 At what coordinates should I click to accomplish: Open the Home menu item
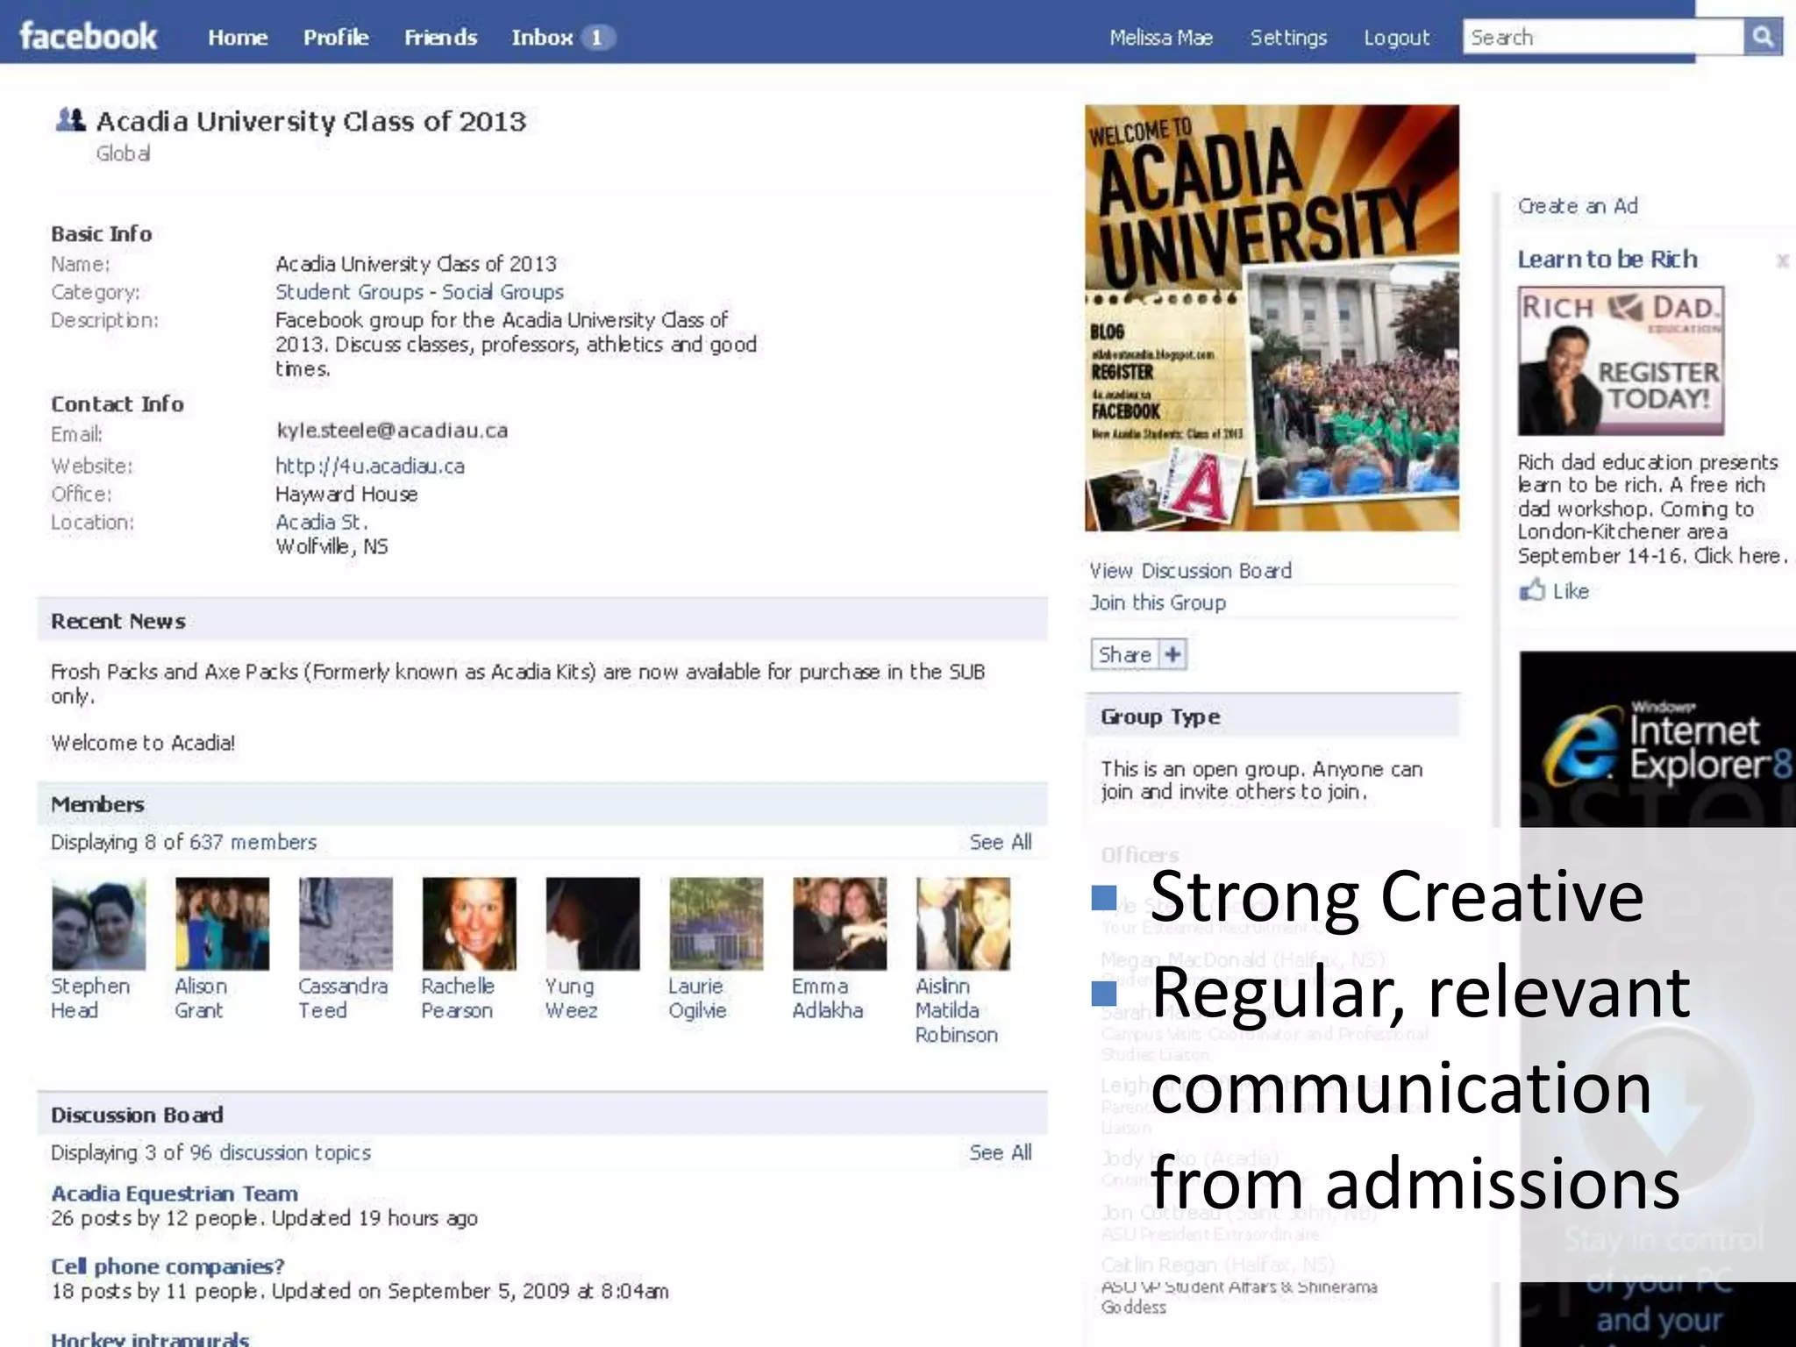pyautogui.click(x=238, y=38)
